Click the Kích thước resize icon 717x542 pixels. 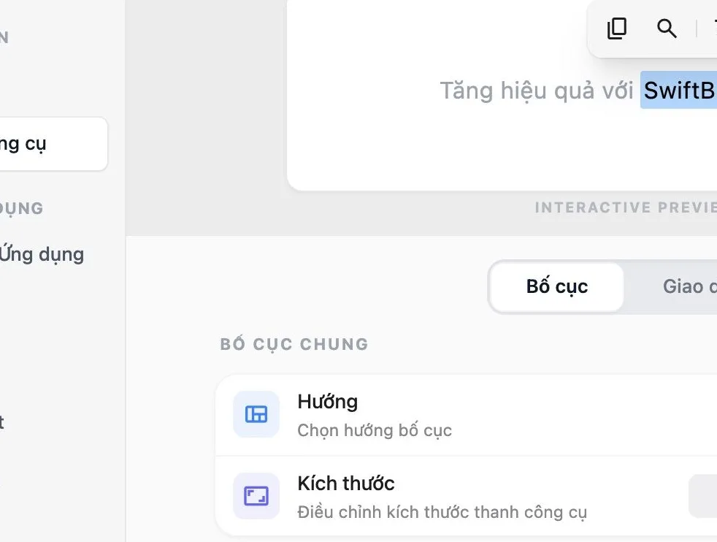pos(256,496)
